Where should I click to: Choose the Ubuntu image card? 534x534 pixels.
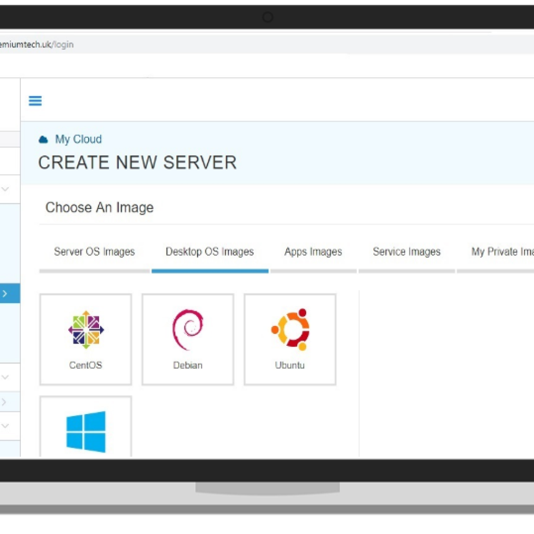pos(290,339)
